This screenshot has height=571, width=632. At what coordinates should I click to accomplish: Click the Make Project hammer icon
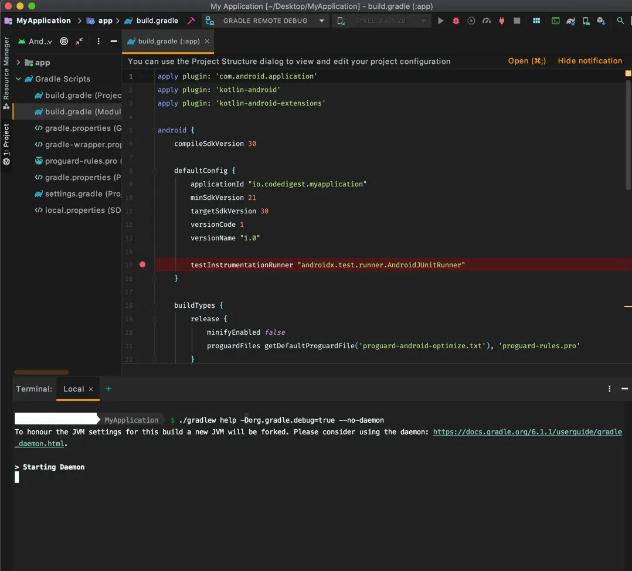[x=191, y=21]
